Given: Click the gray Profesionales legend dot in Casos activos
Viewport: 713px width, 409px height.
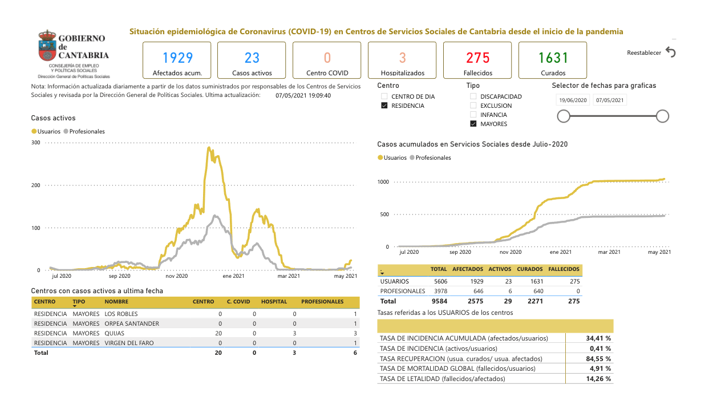Looking at the screenshot, I should [x=66, y=131].
